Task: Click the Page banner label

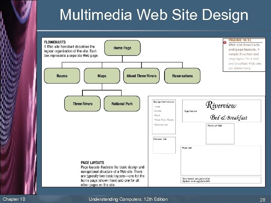Action: pyautogui.click(x=190, y=111)
